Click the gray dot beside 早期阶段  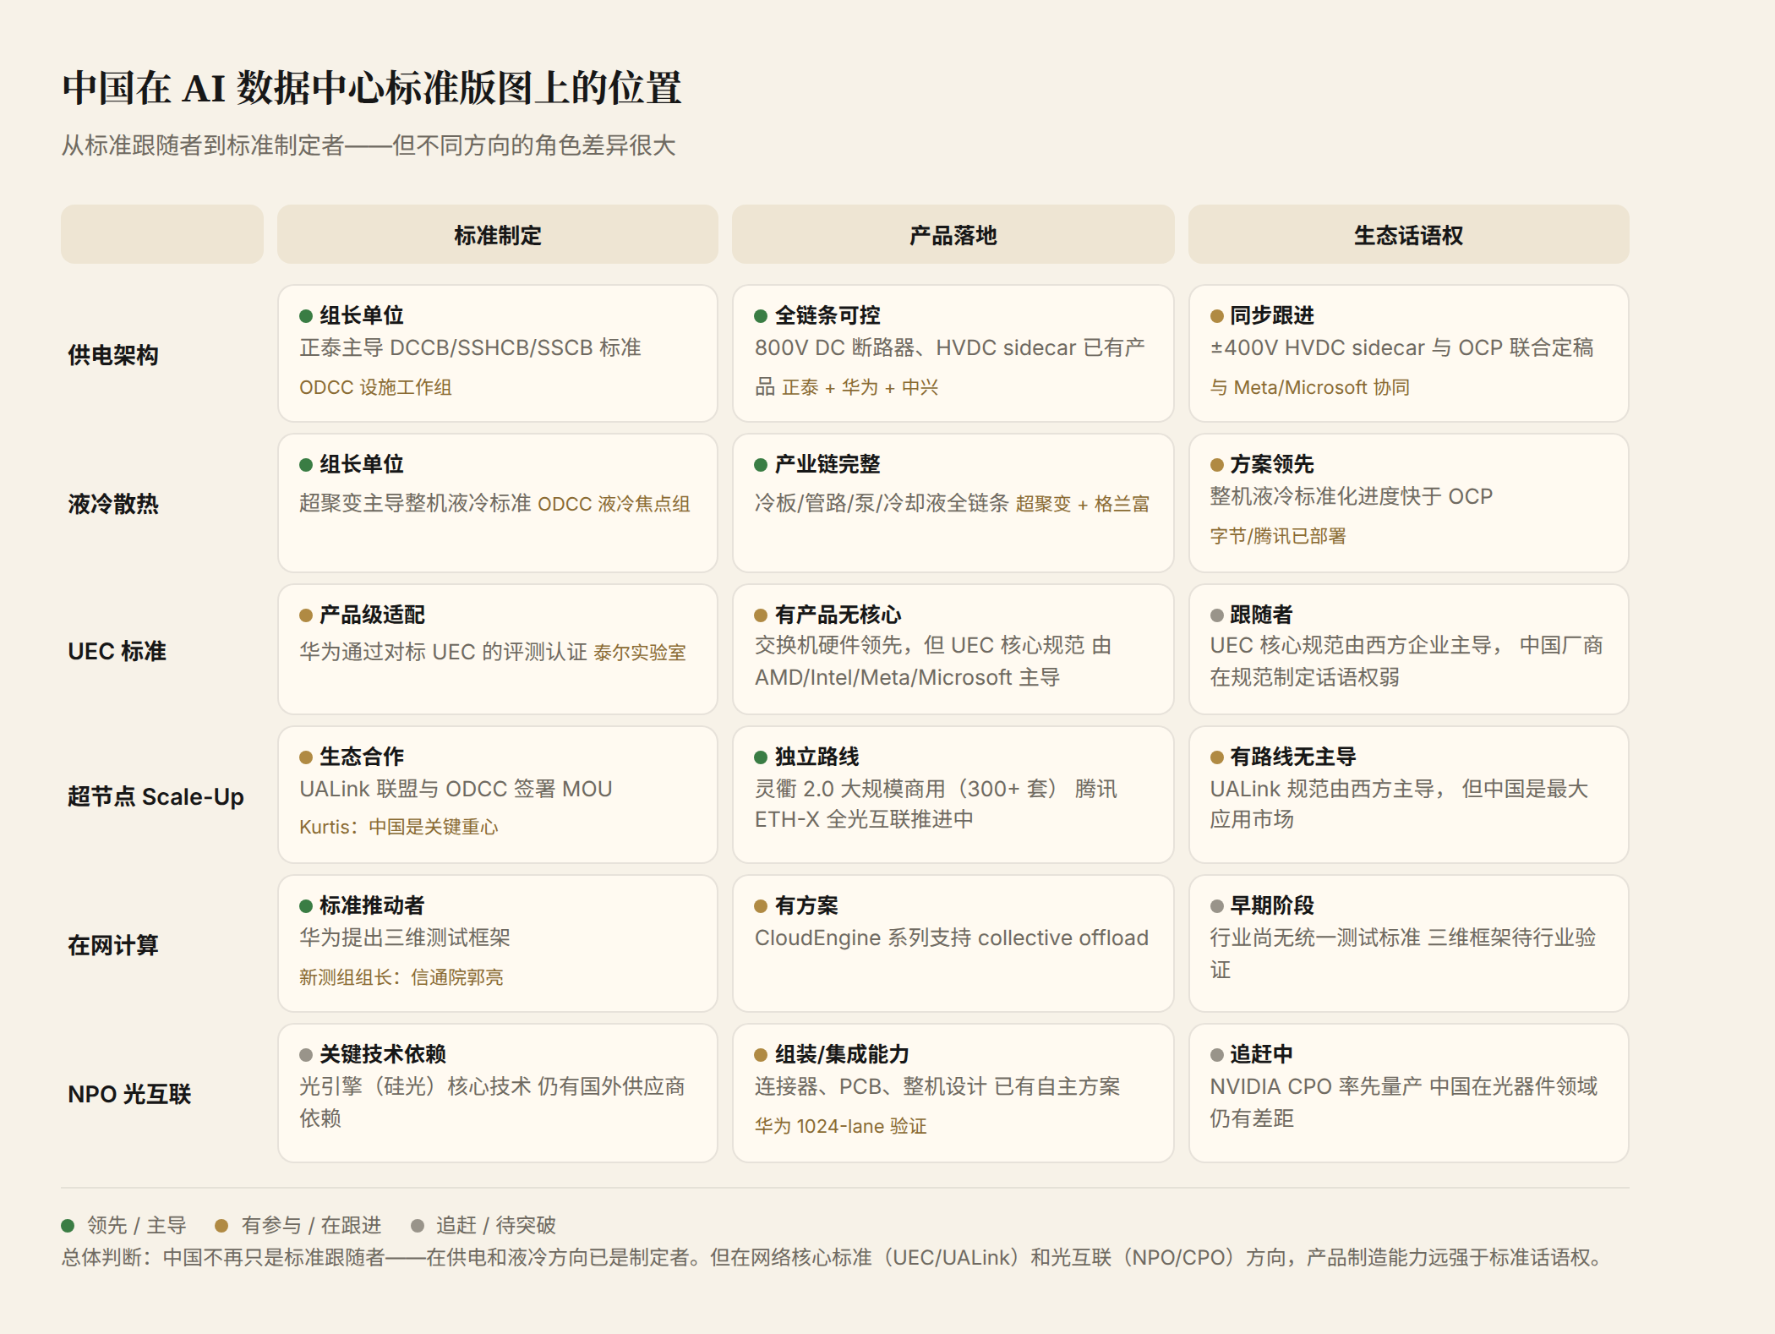click(1217, 906)
